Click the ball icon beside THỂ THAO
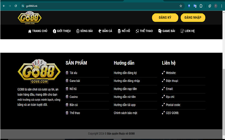 coord(137,31)
